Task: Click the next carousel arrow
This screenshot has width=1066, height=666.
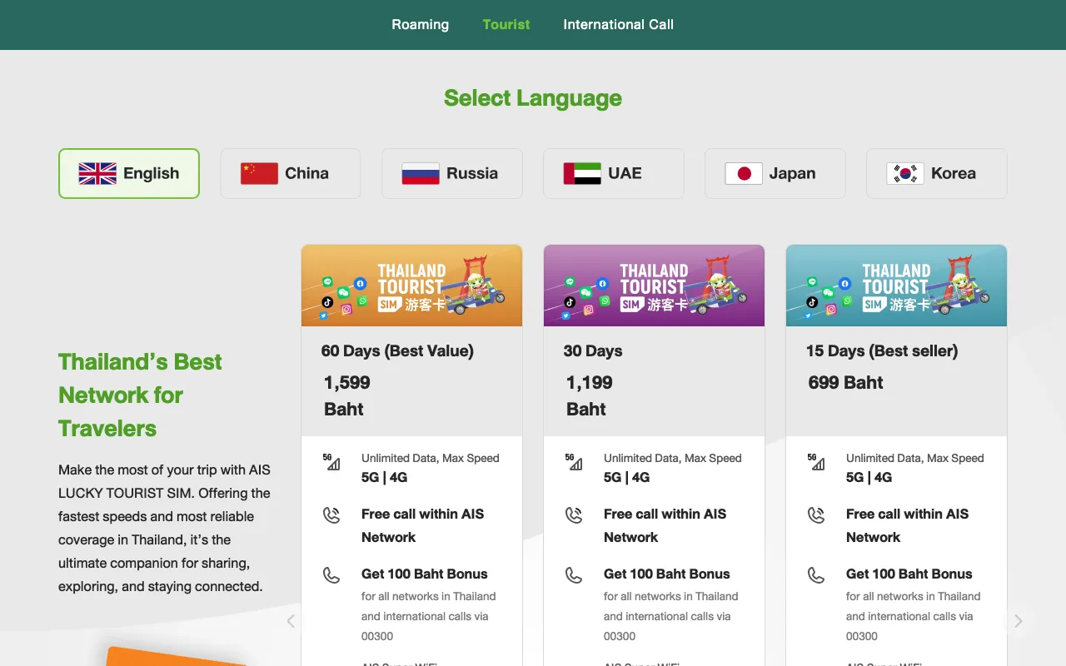Action: (x=1018, y=621)
